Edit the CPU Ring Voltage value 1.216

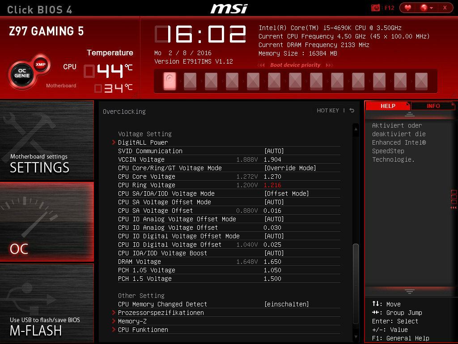(x=272, y=185)
